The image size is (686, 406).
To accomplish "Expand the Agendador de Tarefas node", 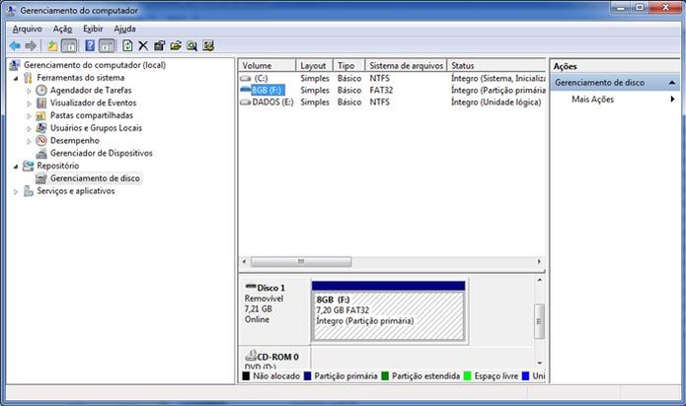I will click(29, 91).
